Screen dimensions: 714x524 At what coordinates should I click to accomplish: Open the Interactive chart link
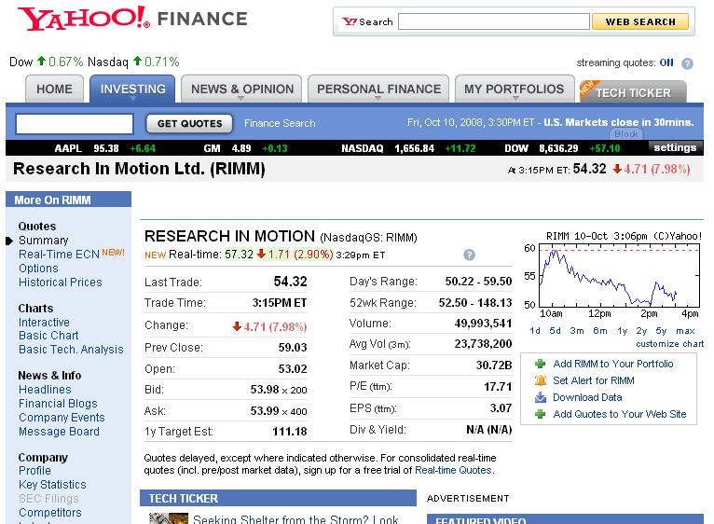[44, 323]
